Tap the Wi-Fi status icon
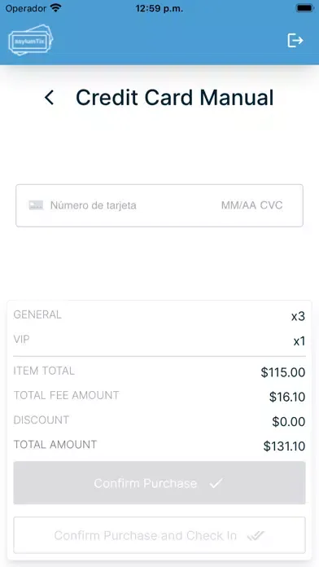The width and height of the screenshot is (319, 567). click(x=55, y=8)
